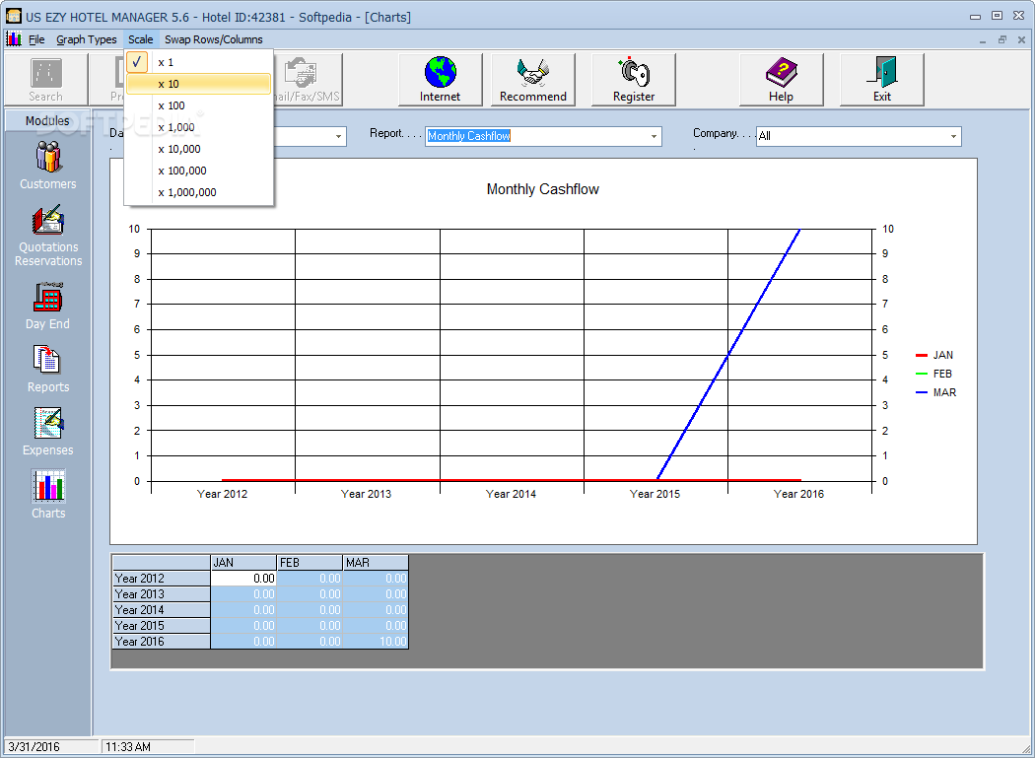Click the Internet globe toolbar button
Viewport: 1035px width, 758px height.
[441, 80]
